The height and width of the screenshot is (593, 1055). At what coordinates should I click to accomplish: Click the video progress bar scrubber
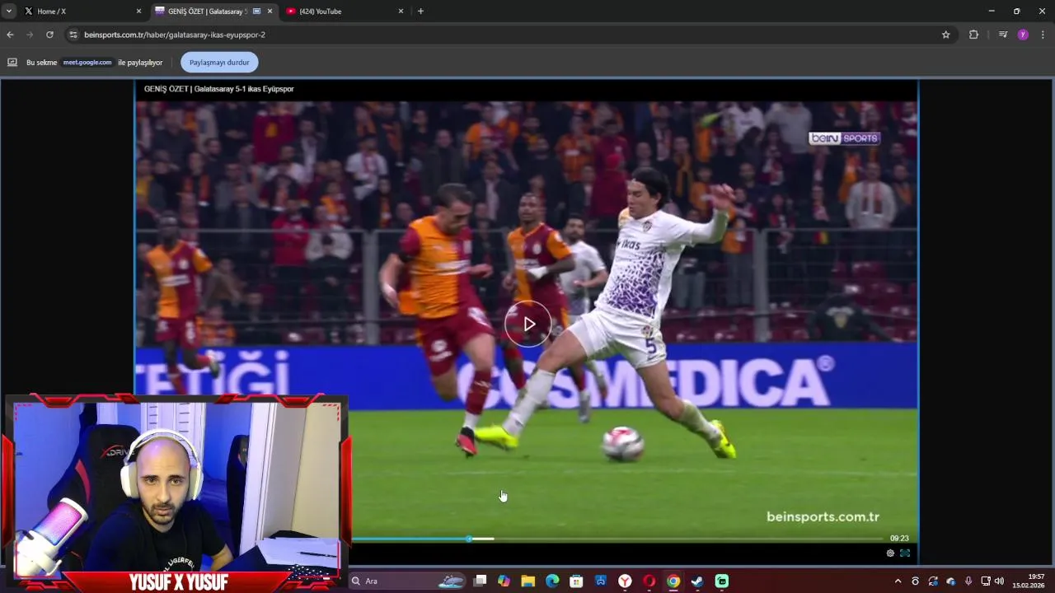coord(469,539)
